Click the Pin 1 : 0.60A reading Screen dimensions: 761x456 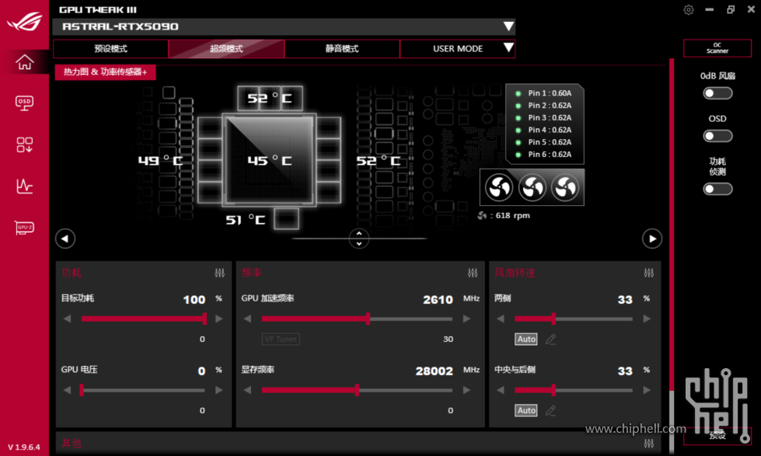click(550, 93)
